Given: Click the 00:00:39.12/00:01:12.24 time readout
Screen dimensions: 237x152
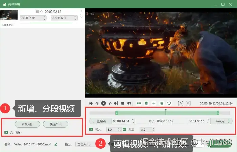Looking at the screenshot, I should click(x=216, y=103).
